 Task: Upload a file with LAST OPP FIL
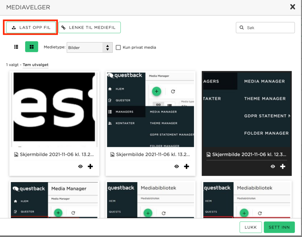click(31, 27)
